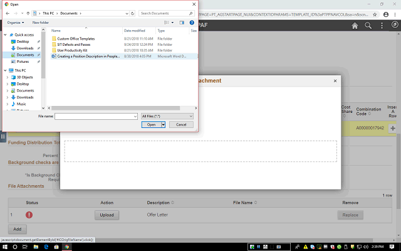Open the Microsoft Store taskbar icon
The width and height of the screenshot is (401, 251).
[56, 247]
